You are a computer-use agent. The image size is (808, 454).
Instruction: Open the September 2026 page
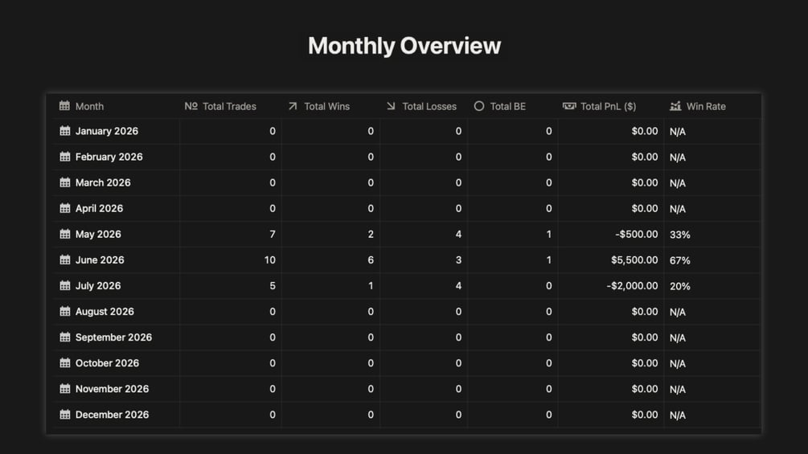coord(114,337)
